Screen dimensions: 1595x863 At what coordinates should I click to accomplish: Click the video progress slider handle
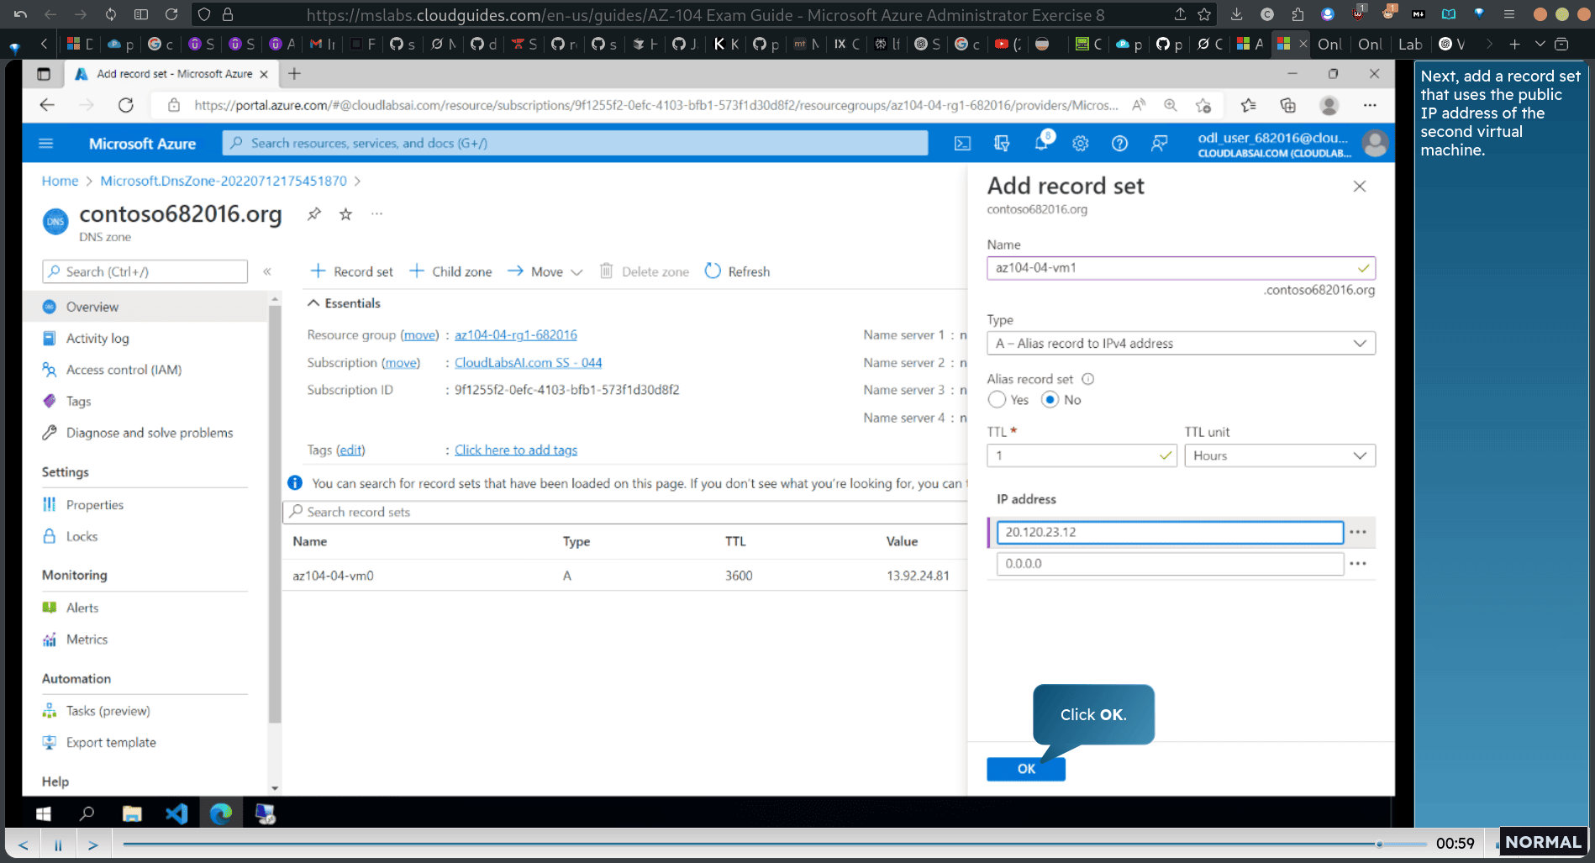(x=1379, y=844)
